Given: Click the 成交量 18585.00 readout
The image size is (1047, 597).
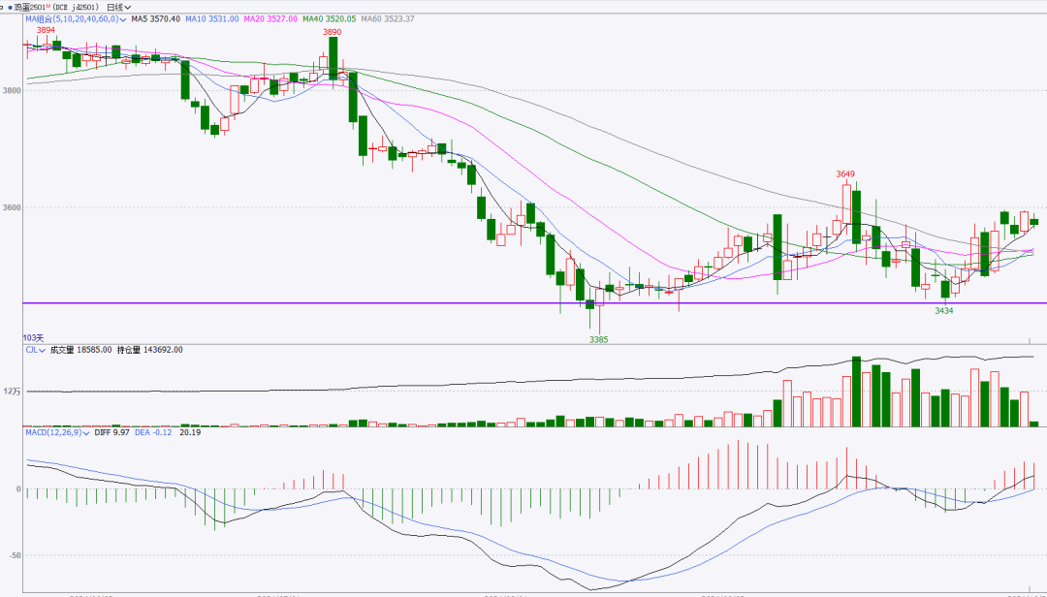Looking at the screenshot, I should coord(80,350).
